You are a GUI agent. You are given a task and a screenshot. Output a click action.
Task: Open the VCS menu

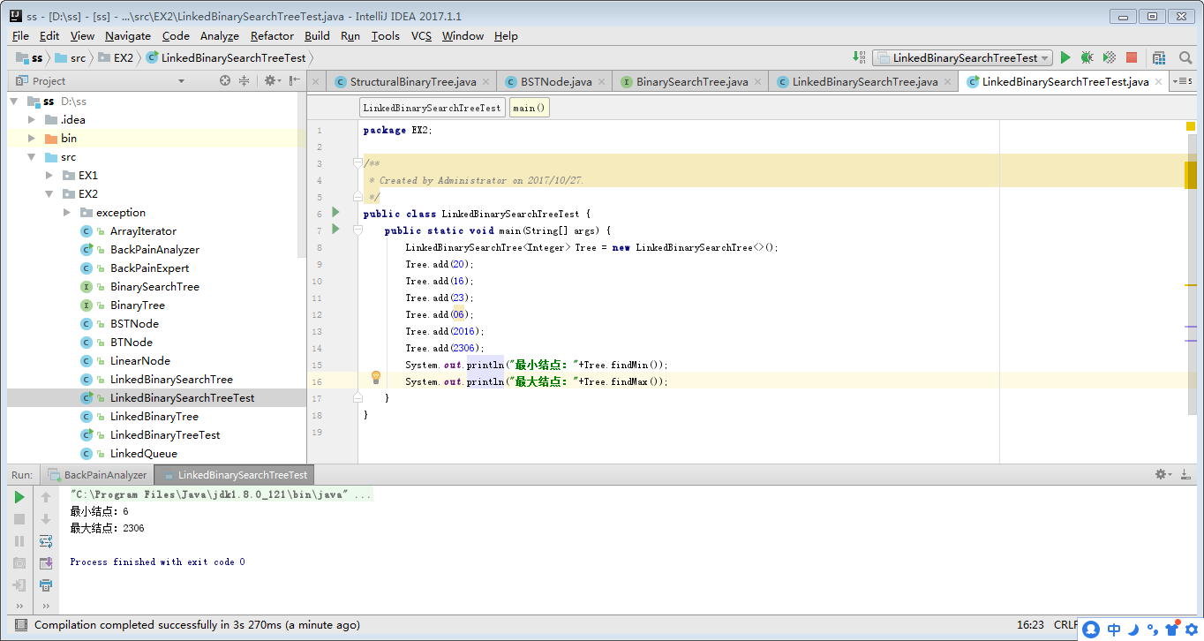421,35
